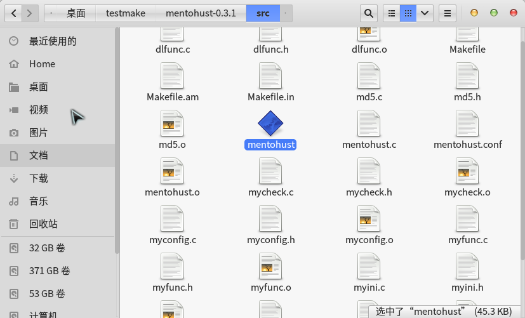Select the mentohust.o object file icon
This screenshot has width=525, height=318.
(x=172, y=171)
